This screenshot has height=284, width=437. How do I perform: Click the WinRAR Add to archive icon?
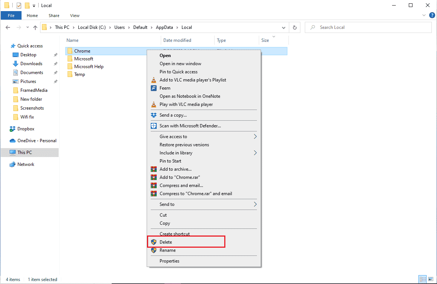pyautogui.click(x=154, y=169)
